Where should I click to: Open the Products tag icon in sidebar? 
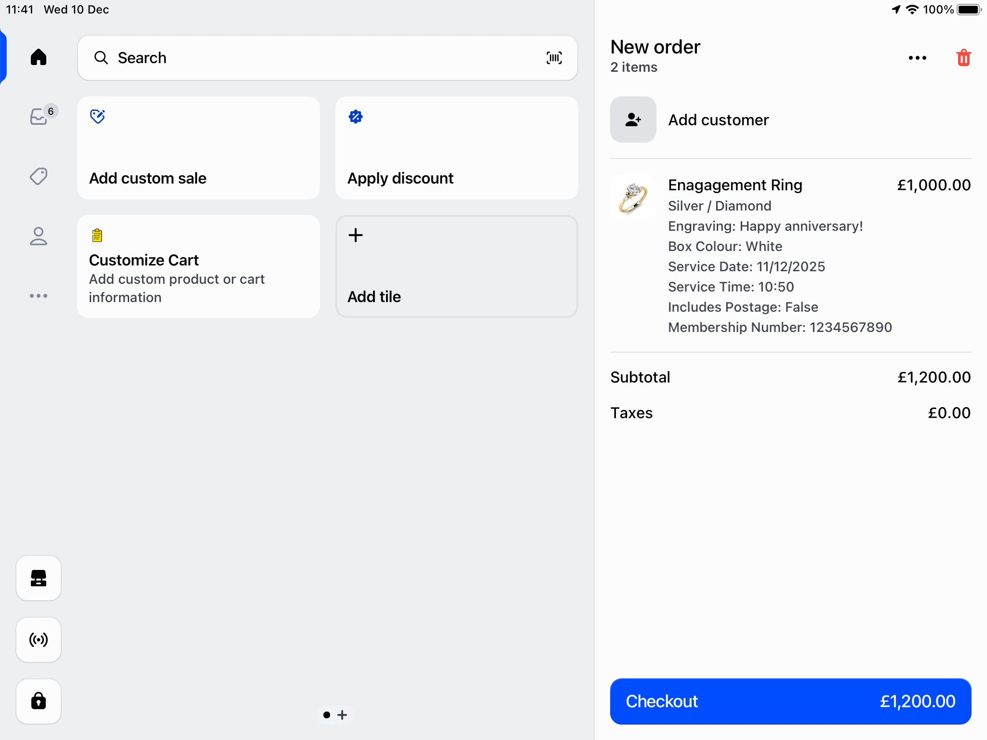[x=39, y=176]
